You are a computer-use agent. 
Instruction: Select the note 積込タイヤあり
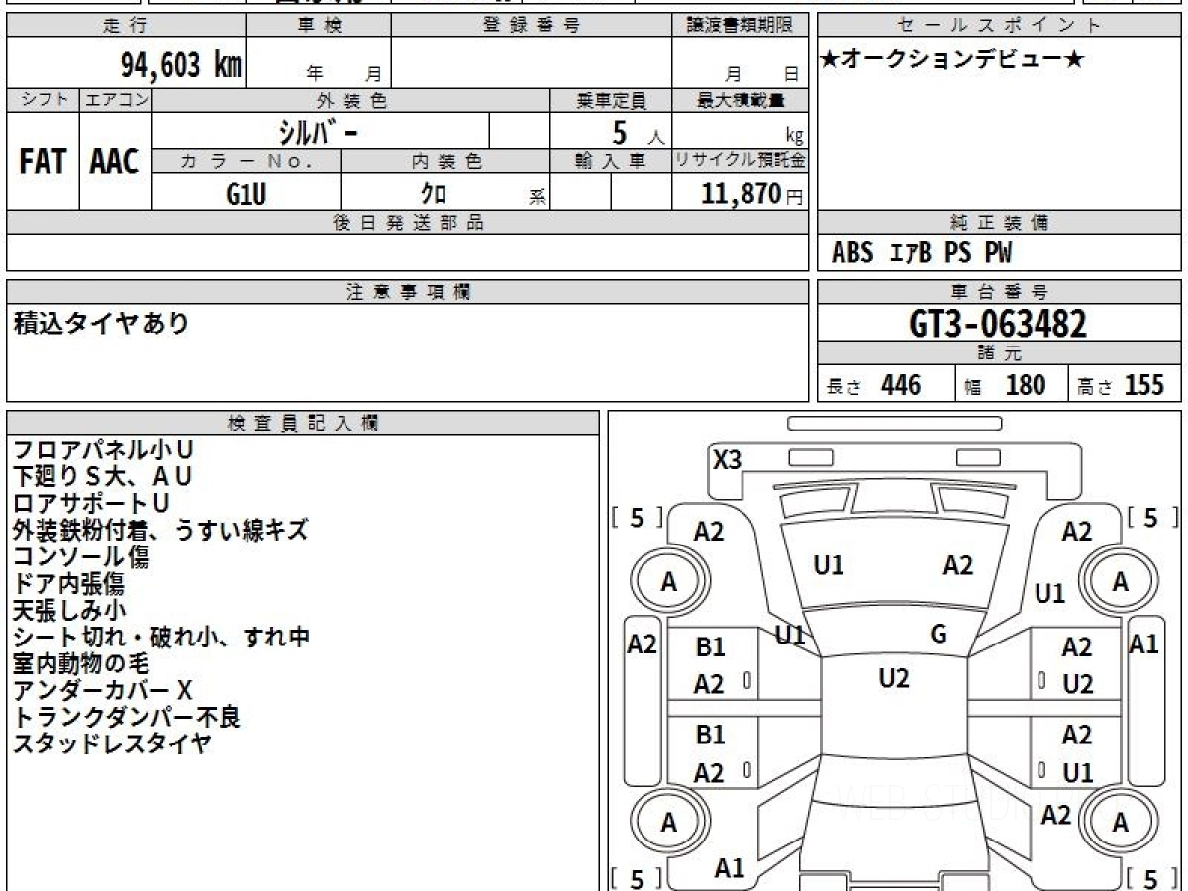coord(101,323)
